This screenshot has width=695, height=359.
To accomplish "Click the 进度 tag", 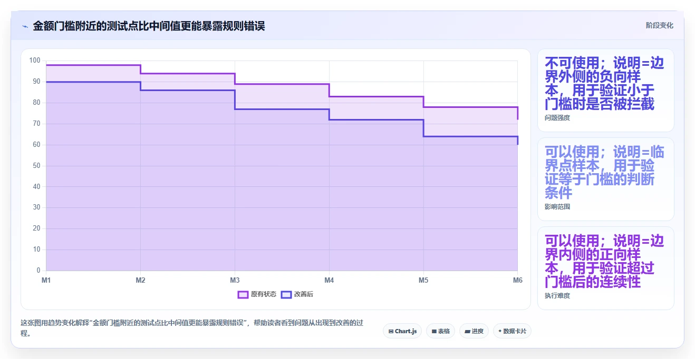I will (x=474, y=331).
